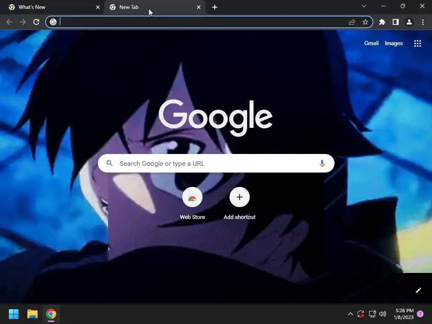Open the Web Store shortcut
Screen dimensions: 432x324
click(192, 203)
